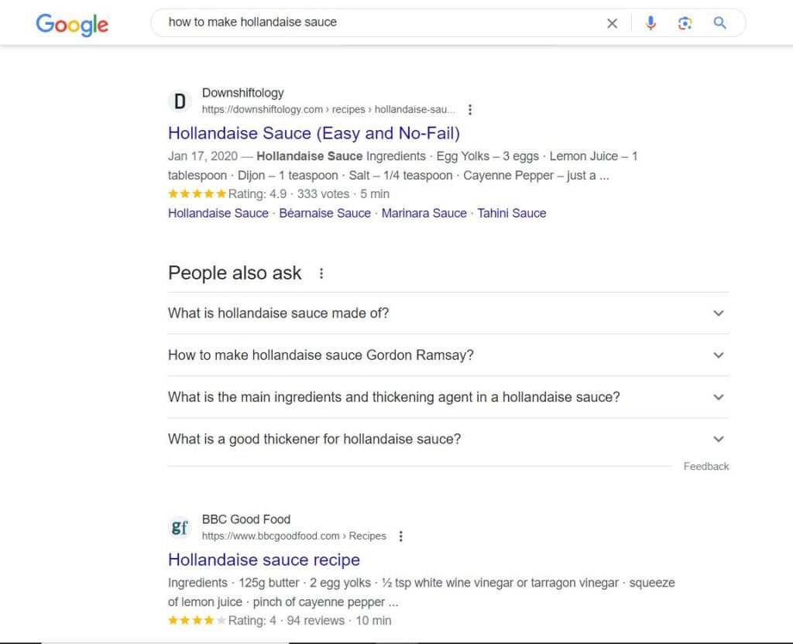Click the Feedback link
The image size is (793, 644).
(x=705, y=466)
